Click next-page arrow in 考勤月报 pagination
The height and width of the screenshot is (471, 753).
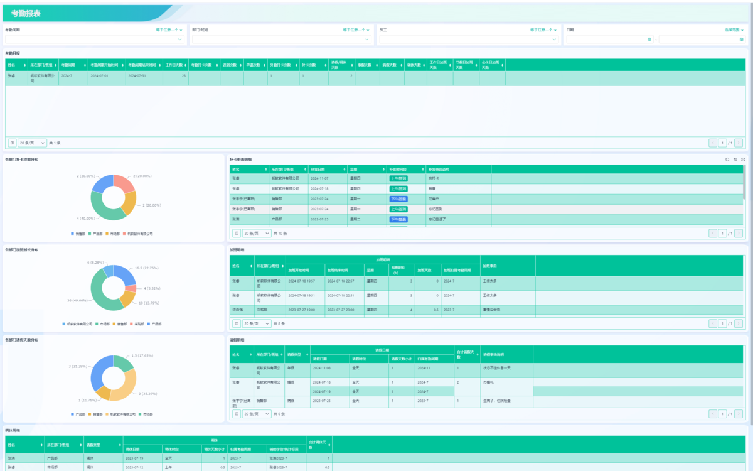pyautogui.click(x=739, y=143)
